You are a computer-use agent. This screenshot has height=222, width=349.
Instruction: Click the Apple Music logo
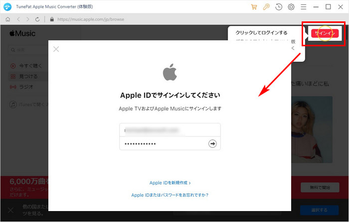[22, 33]
